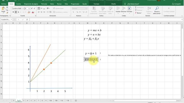184x103 pixels.
Task: Open the Cambria Math font name dropdown
Action: (23, 8)
